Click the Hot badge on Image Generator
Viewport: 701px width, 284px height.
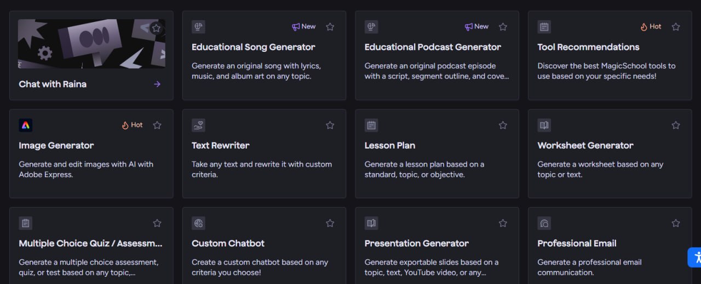(x=132, y=125)
